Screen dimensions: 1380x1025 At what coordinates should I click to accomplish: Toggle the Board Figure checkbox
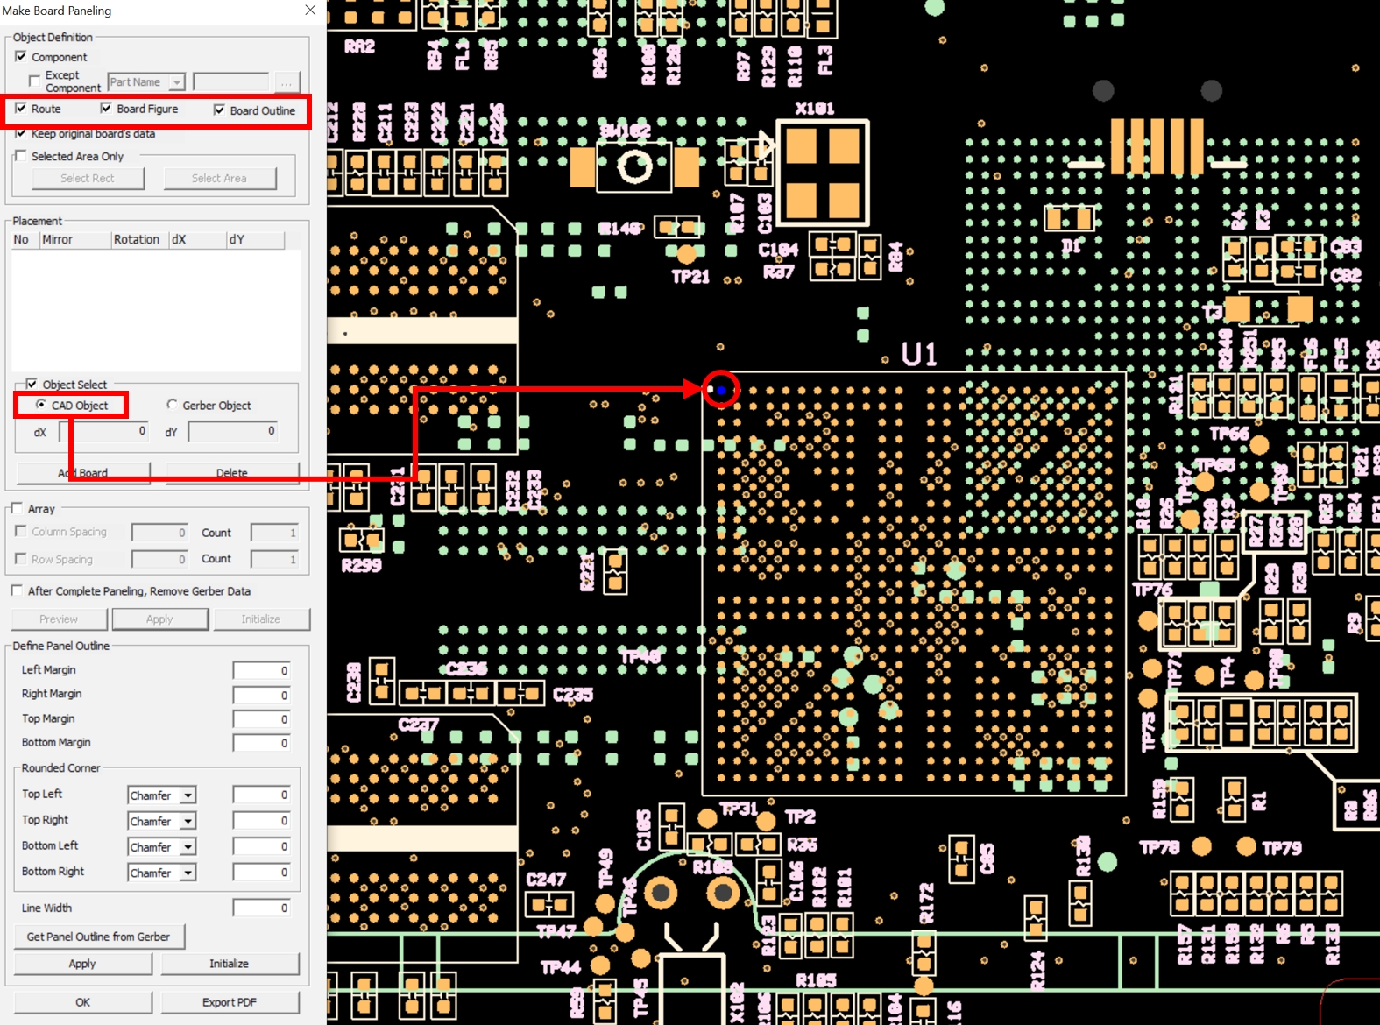[106, 109]
